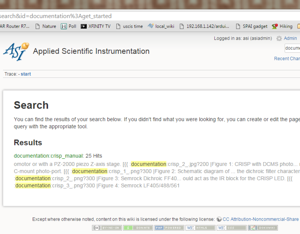The width and height of the screenshot is (300, 234).
Task: Open the documentation:crisp_manual search result
Action: click(x=48, y=156)
